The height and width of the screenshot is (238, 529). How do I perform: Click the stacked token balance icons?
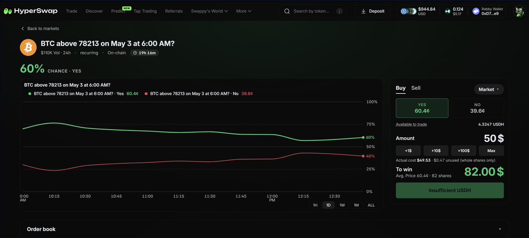(408, 11)
